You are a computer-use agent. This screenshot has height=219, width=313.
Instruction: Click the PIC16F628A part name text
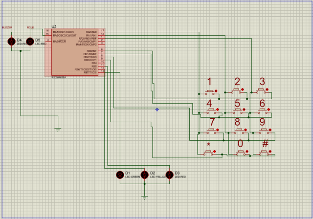point(59,77)
